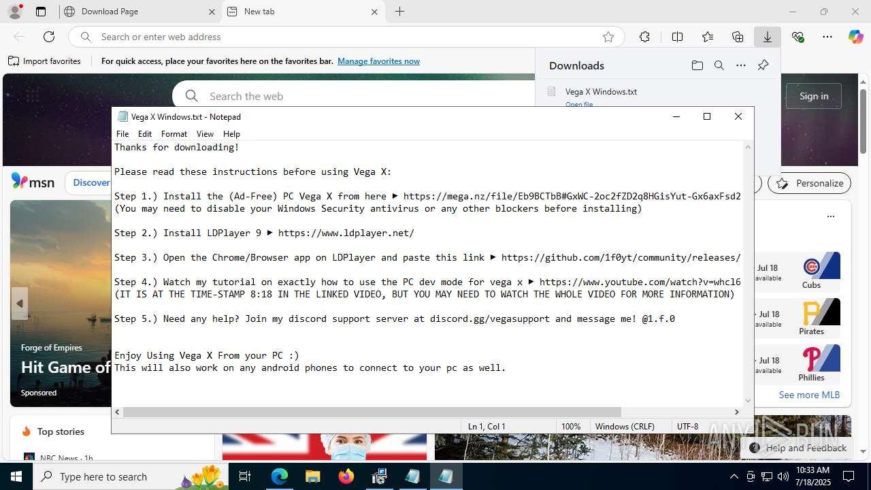Image resolution: width=871 pixels, height=490 pixels.
Task: Open the Manage favorites now link
Action: 378,61
